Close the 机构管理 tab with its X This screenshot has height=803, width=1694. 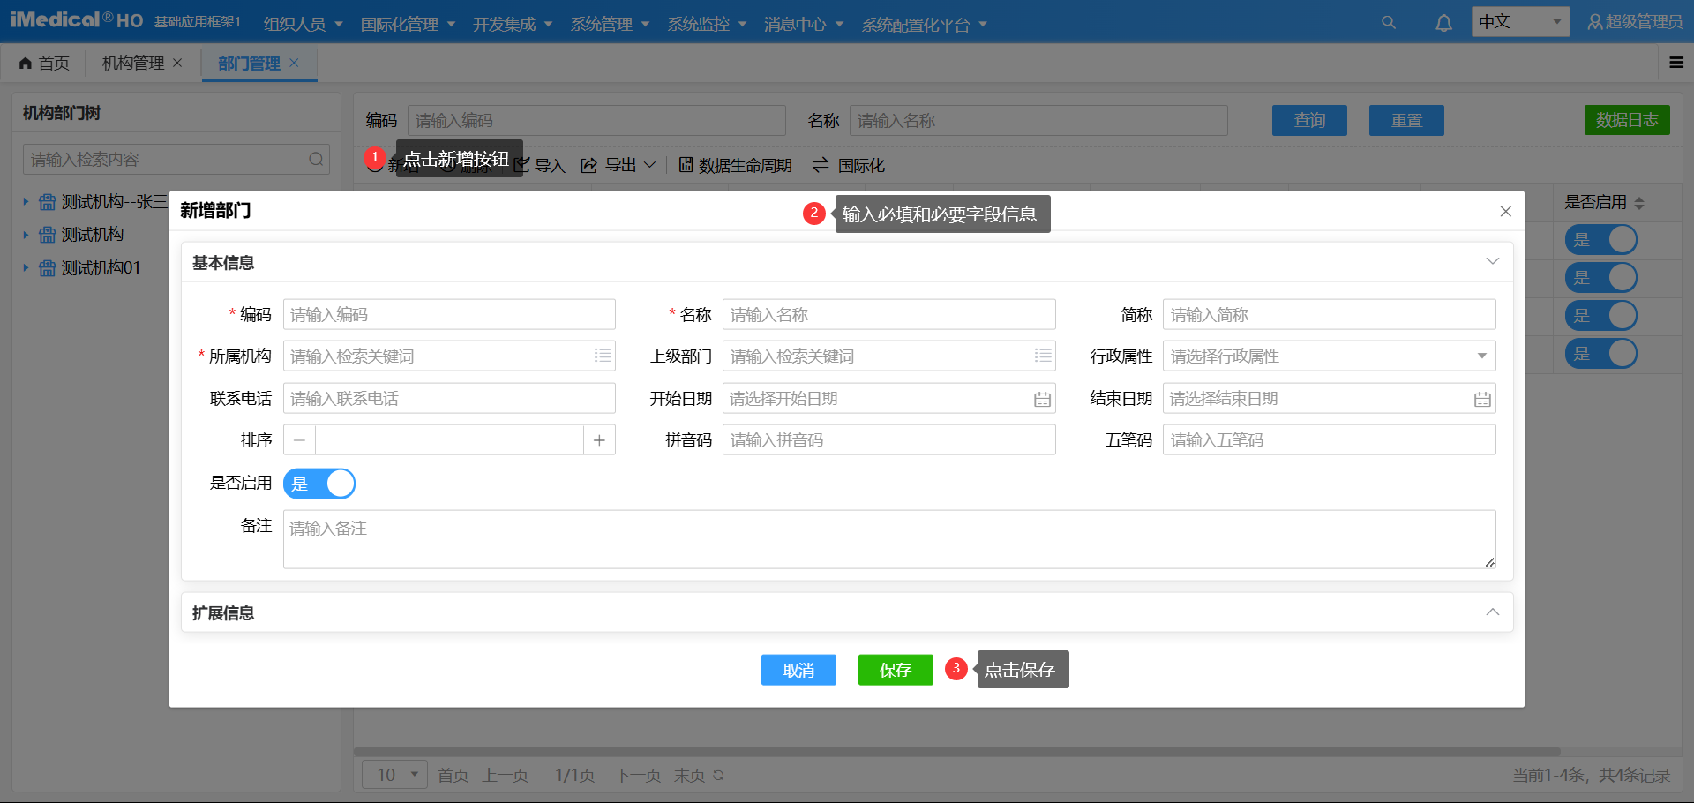177,63
